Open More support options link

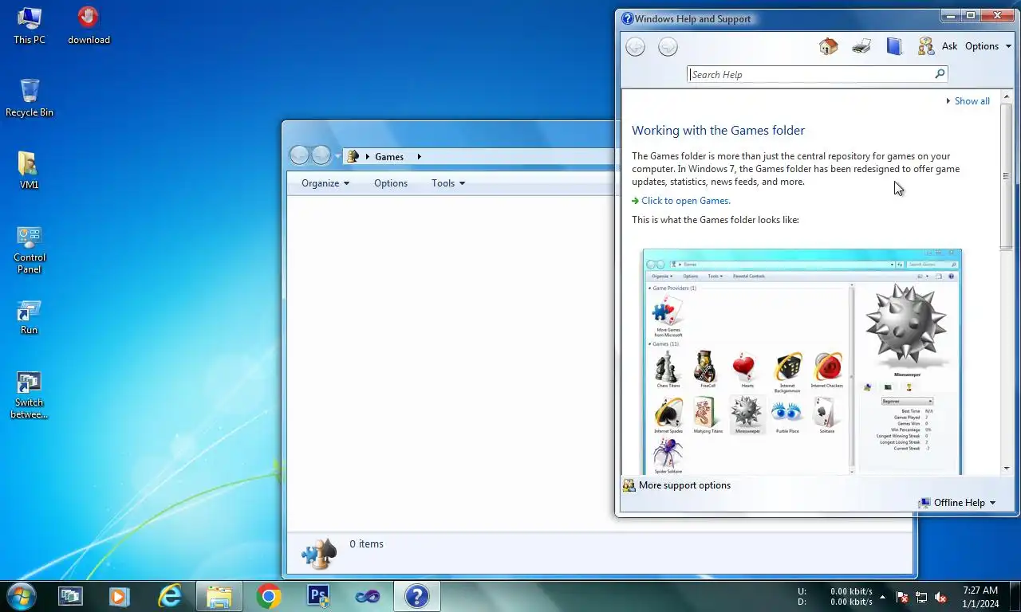684,485
